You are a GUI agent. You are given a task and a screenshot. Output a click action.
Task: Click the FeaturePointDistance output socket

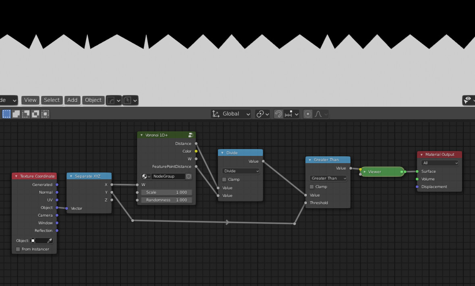tap(196, 167)
